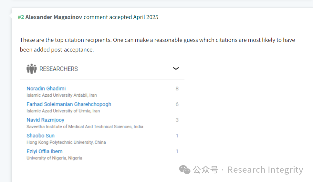Click the WeChat logo icon in watermark
The width and height of the screenshot is (313, 182).
click(185, 170)
